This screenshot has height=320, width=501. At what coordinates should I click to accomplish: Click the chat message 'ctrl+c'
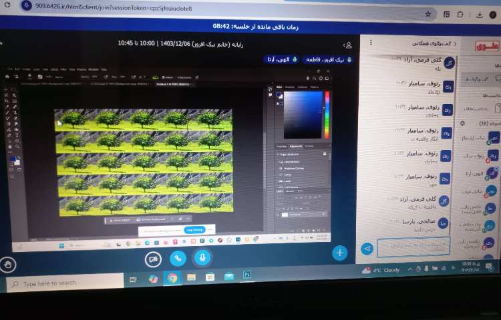tap(432, 115)
